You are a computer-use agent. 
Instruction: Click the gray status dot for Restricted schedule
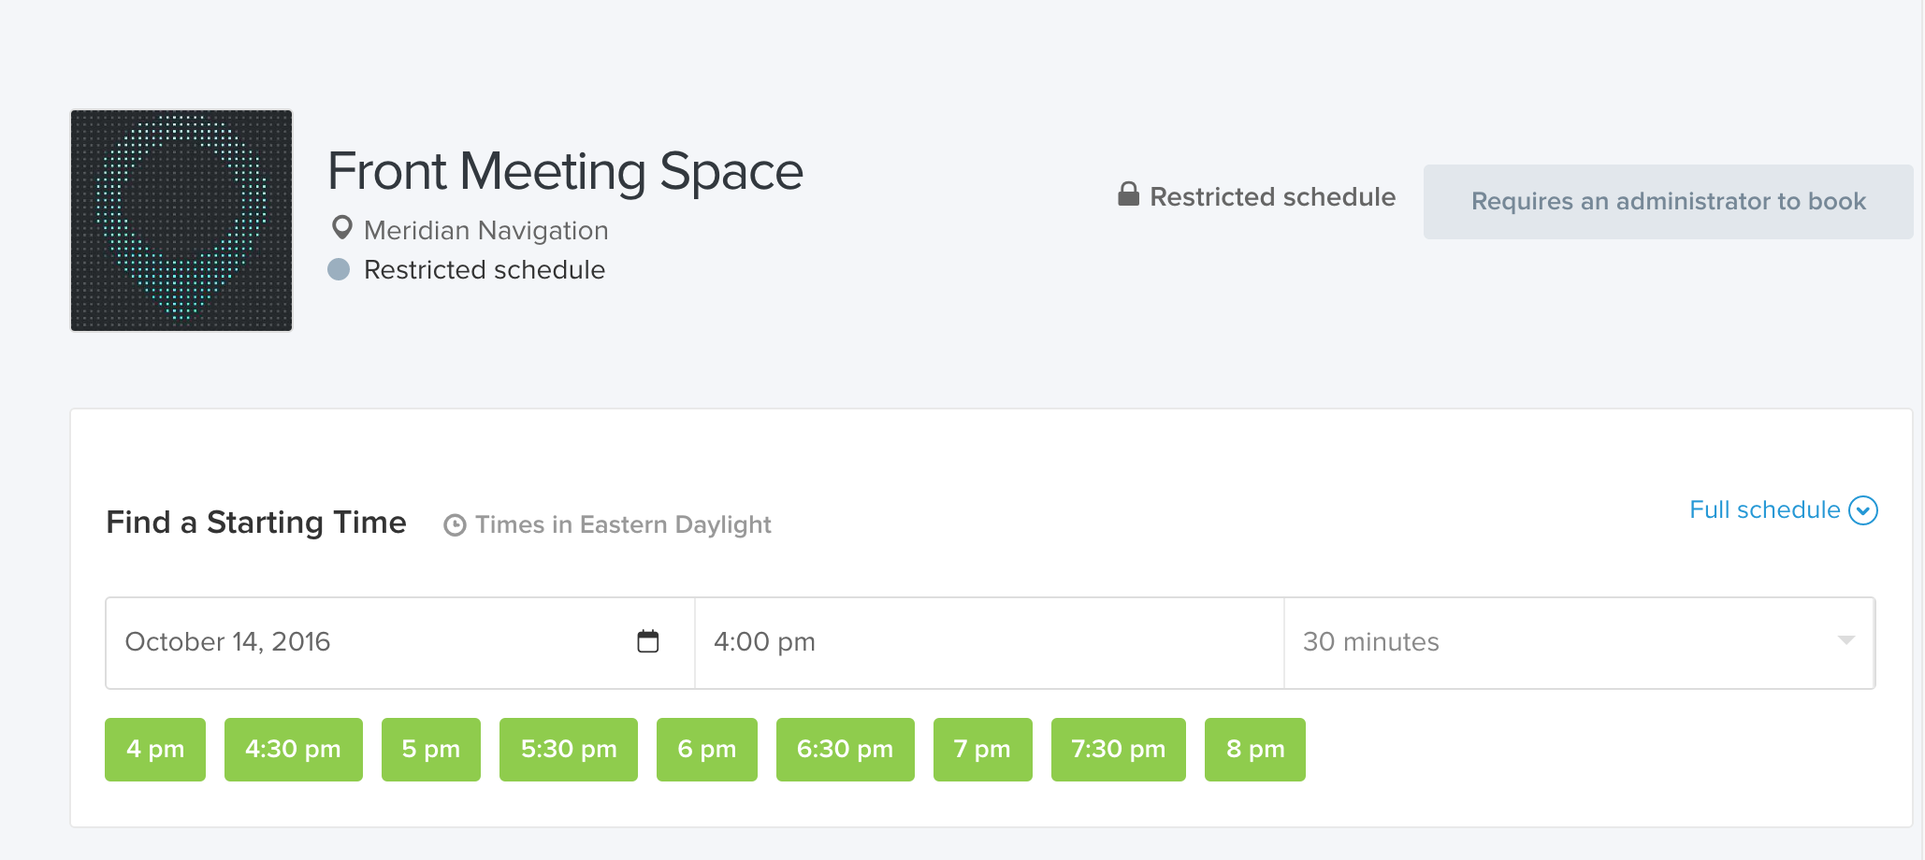coord(339,269)
